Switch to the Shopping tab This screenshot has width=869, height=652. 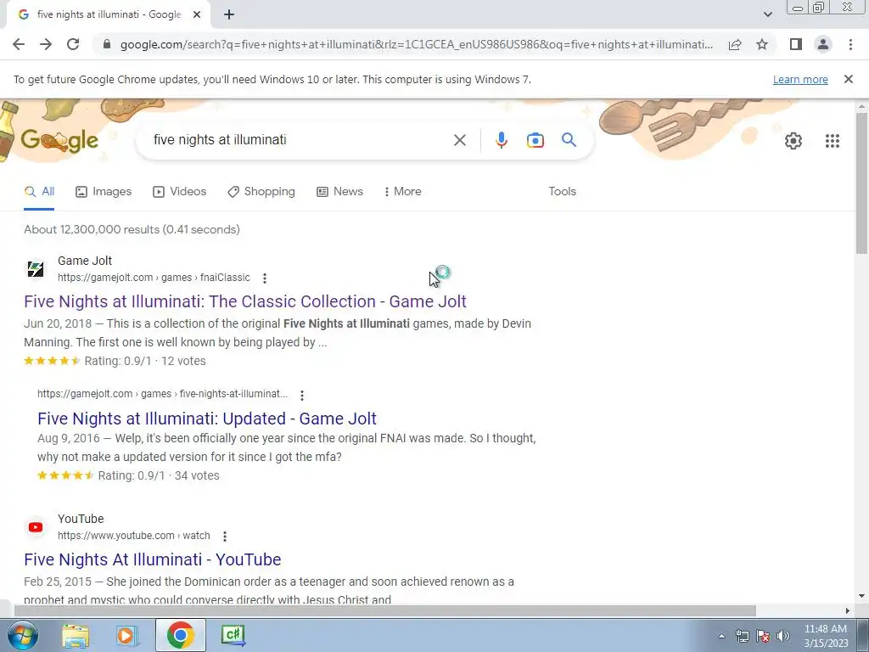click(x=261, y=192)
